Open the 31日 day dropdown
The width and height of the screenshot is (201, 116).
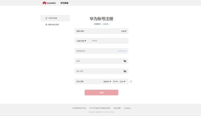(123, 82)
